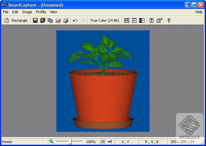
Task: Open the Image menu
Action: tap(27, 12)
